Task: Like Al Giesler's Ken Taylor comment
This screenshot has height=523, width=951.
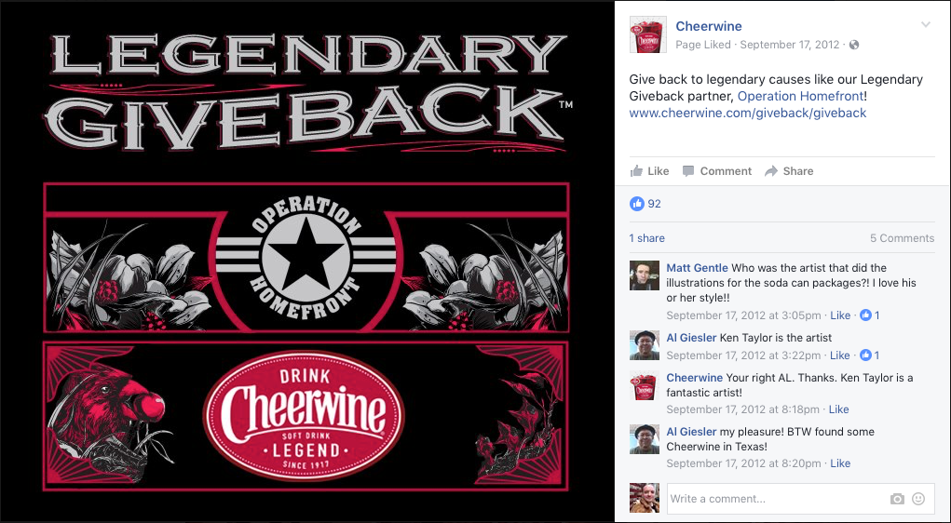Action: [x=839, y=355]
